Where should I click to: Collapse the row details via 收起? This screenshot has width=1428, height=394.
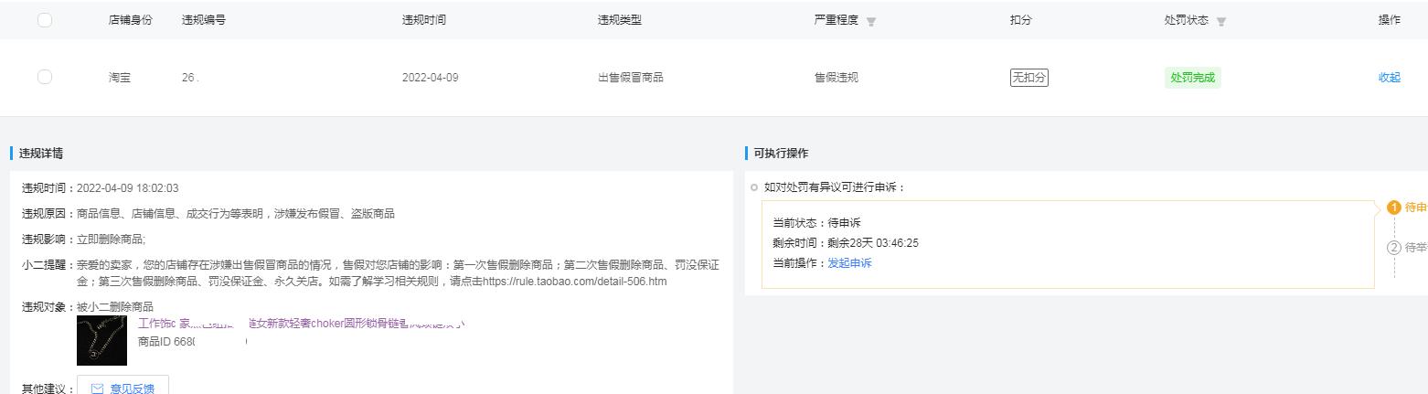tap(1389, 78)
